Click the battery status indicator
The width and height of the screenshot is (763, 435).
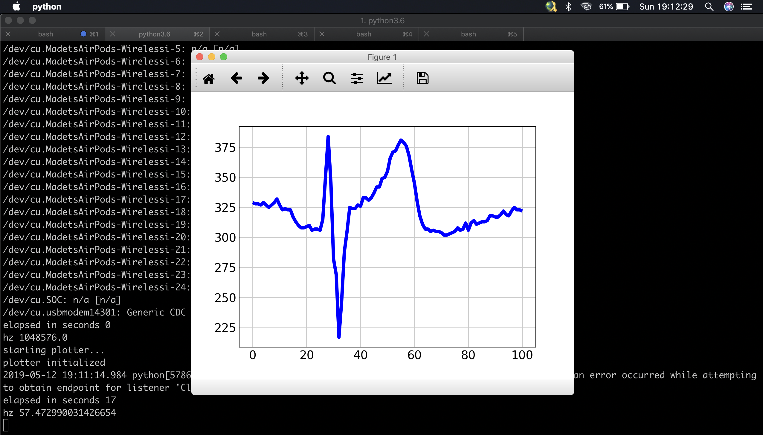[x=622, y=7]
